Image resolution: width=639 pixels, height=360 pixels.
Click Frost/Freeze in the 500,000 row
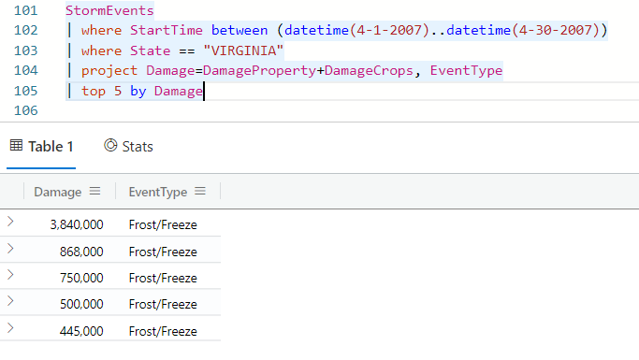[163, 304]
